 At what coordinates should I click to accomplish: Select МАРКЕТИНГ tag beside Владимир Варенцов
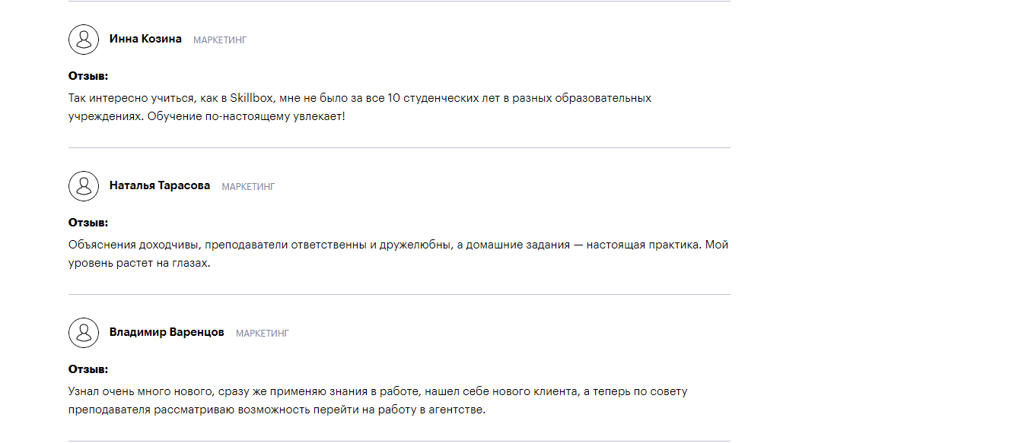click(263, 334)
